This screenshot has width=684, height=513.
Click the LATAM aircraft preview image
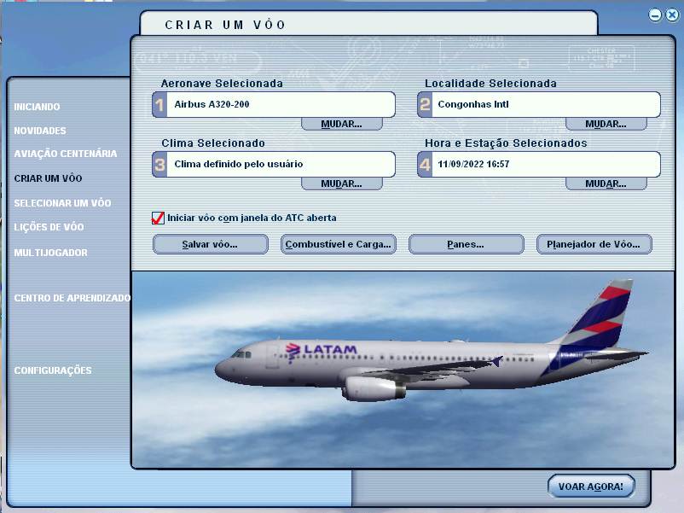point(403,370)
